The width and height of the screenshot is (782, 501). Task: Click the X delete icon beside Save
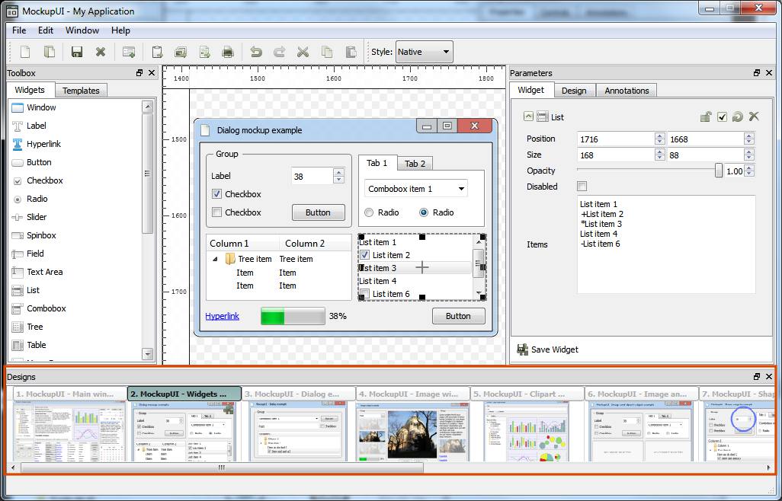click(x=101, y=52)
